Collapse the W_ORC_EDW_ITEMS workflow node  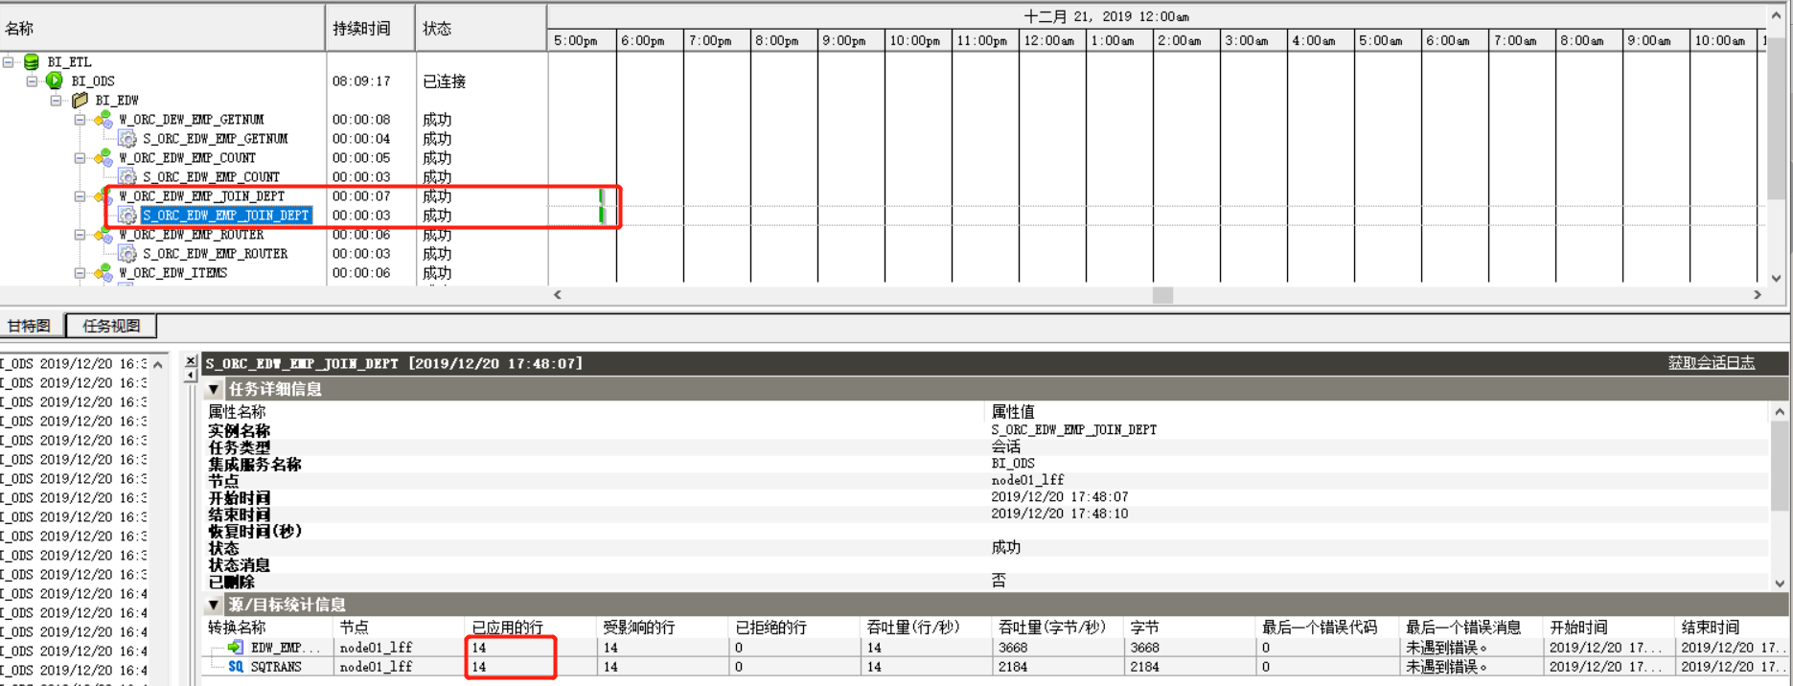(x=80, y=273)
